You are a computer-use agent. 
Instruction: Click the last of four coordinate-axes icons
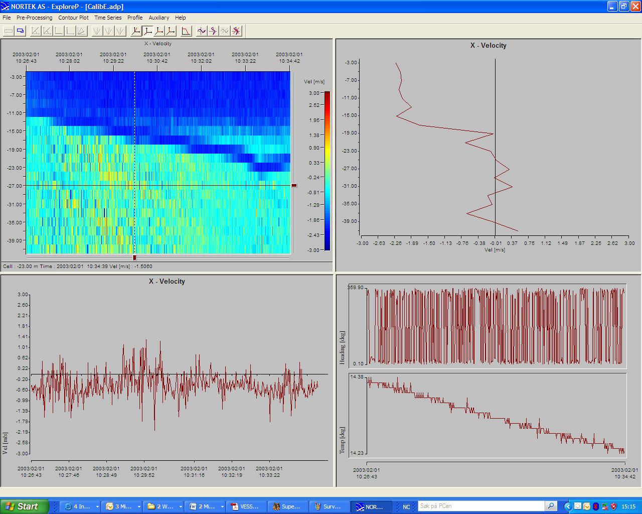tap(171, 31)
